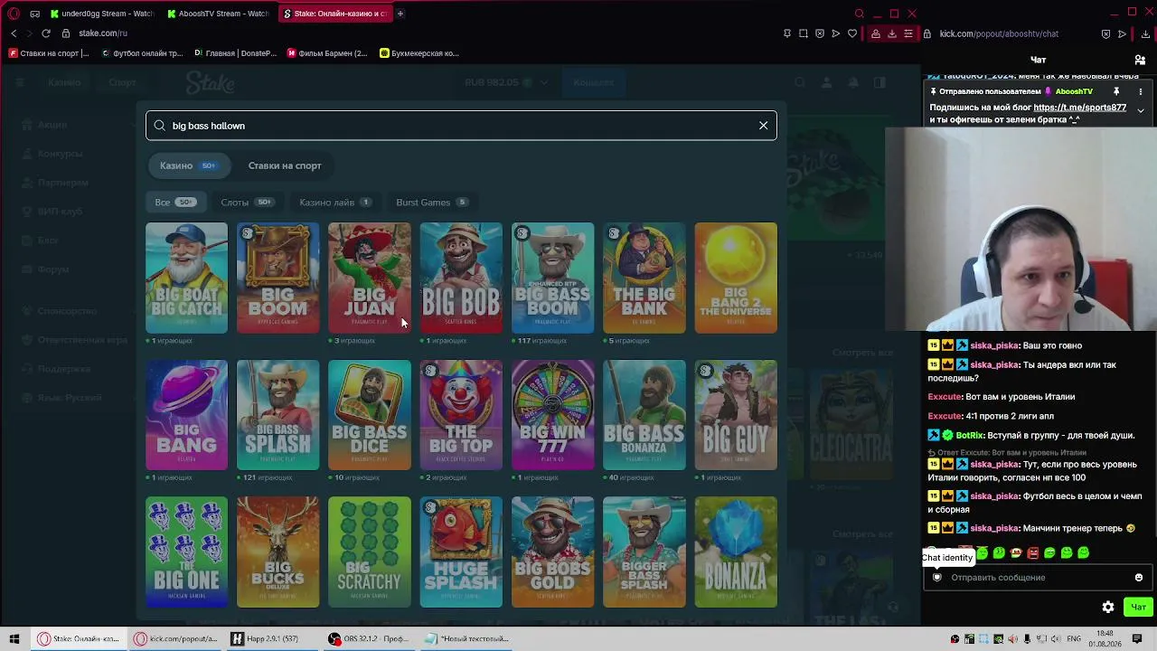The width and height of the screenshot is (1157, 651).
Task: Open the Bonanza game with blue gem
Action: [736, 552]
